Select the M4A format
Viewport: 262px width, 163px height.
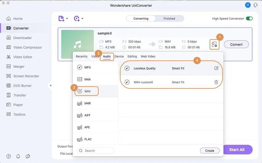point(96,79)
